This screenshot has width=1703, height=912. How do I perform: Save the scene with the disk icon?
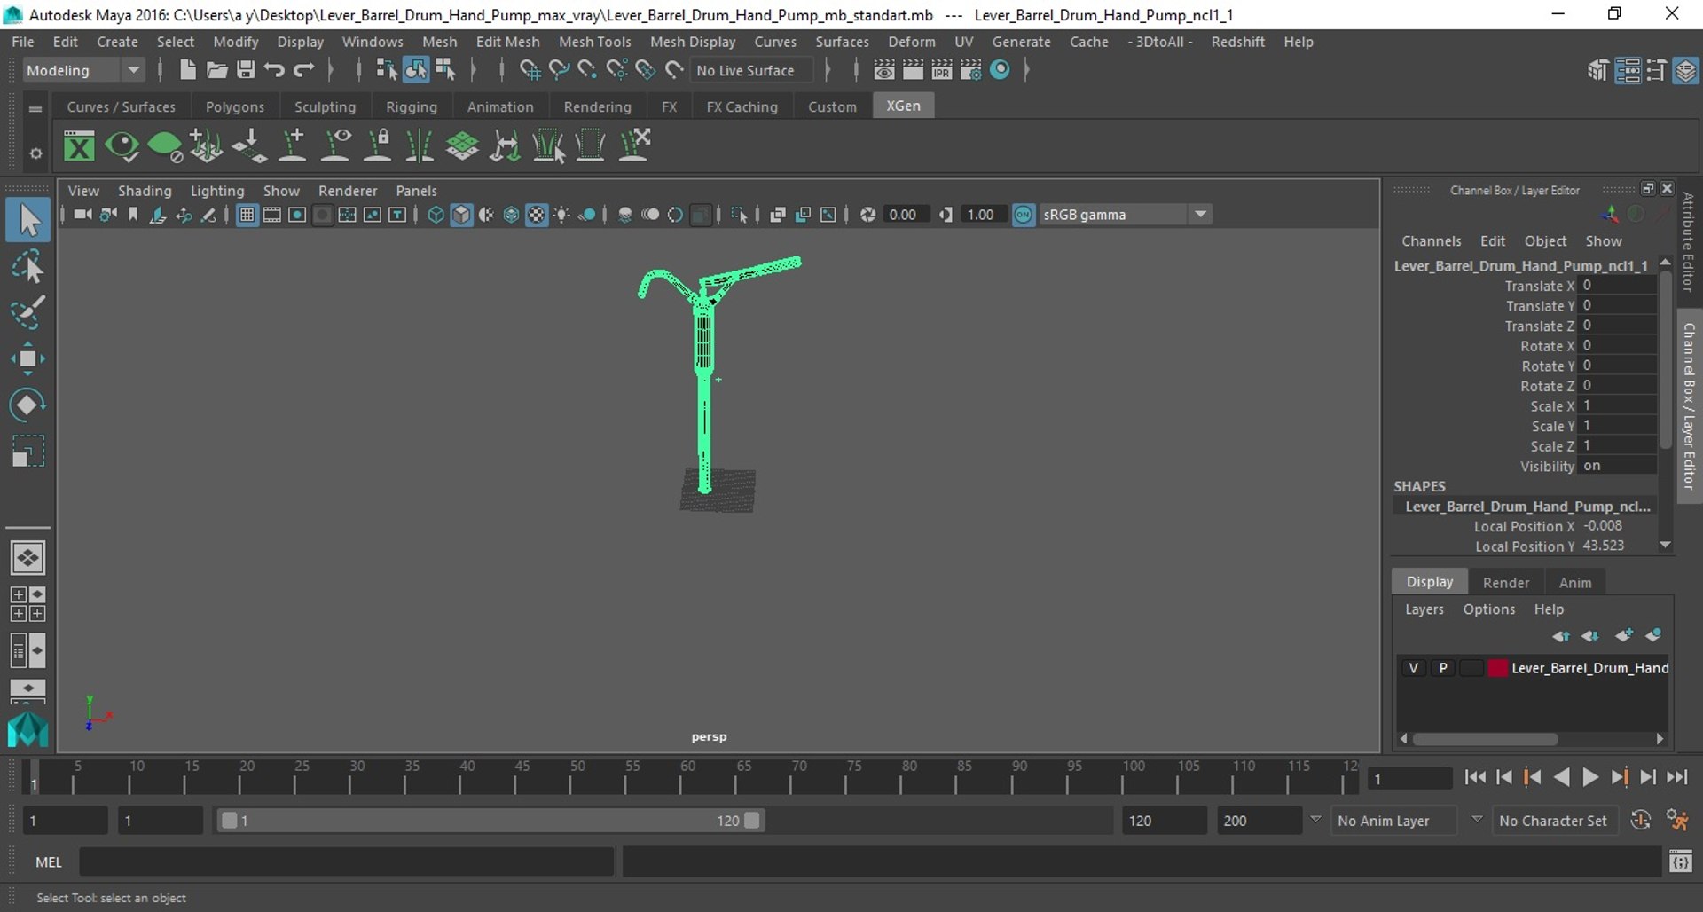click(x=246, y=70)
